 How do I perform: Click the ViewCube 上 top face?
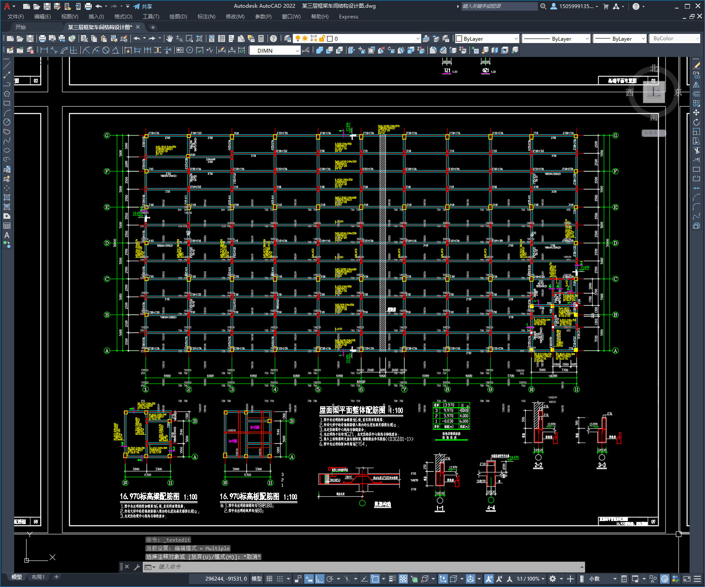(654, 92)
